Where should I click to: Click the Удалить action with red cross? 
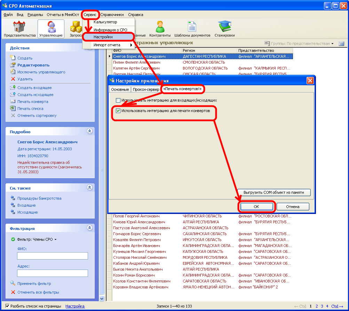25,79
